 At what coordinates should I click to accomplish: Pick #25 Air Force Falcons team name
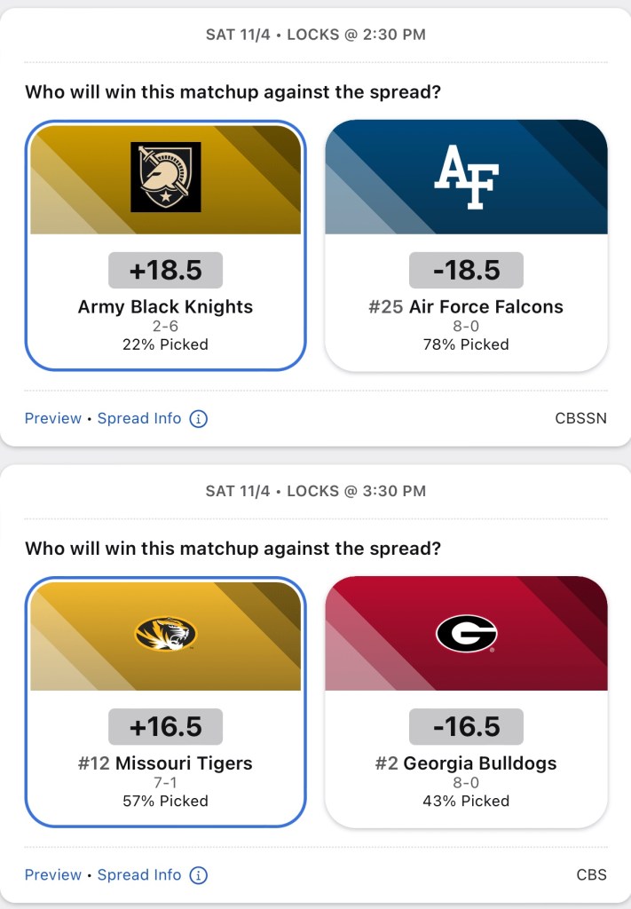[466, 307]
